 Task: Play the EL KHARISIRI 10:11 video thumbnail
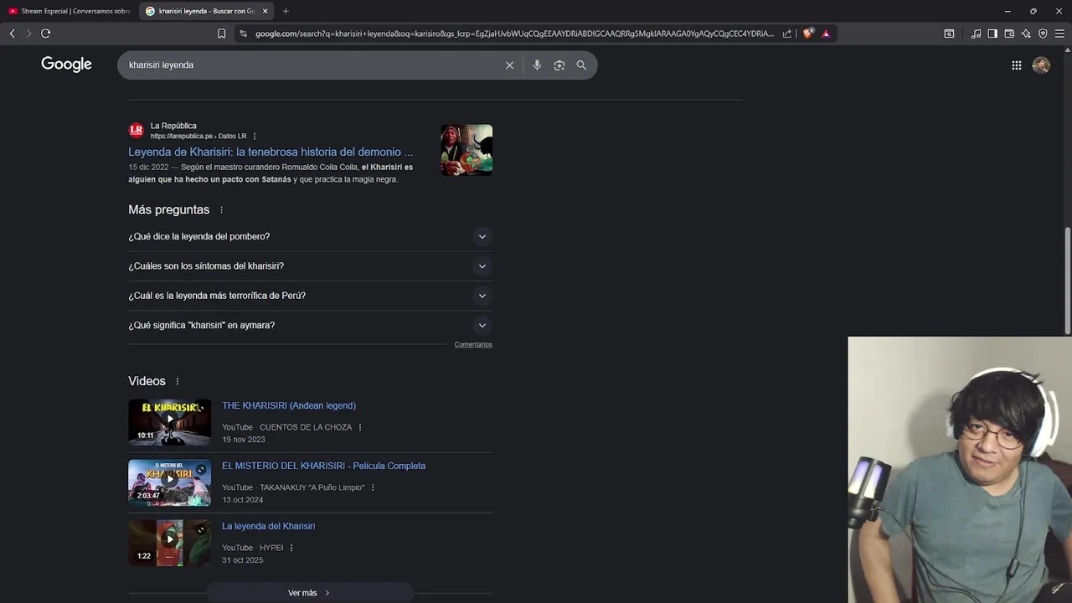pos(169,422)
